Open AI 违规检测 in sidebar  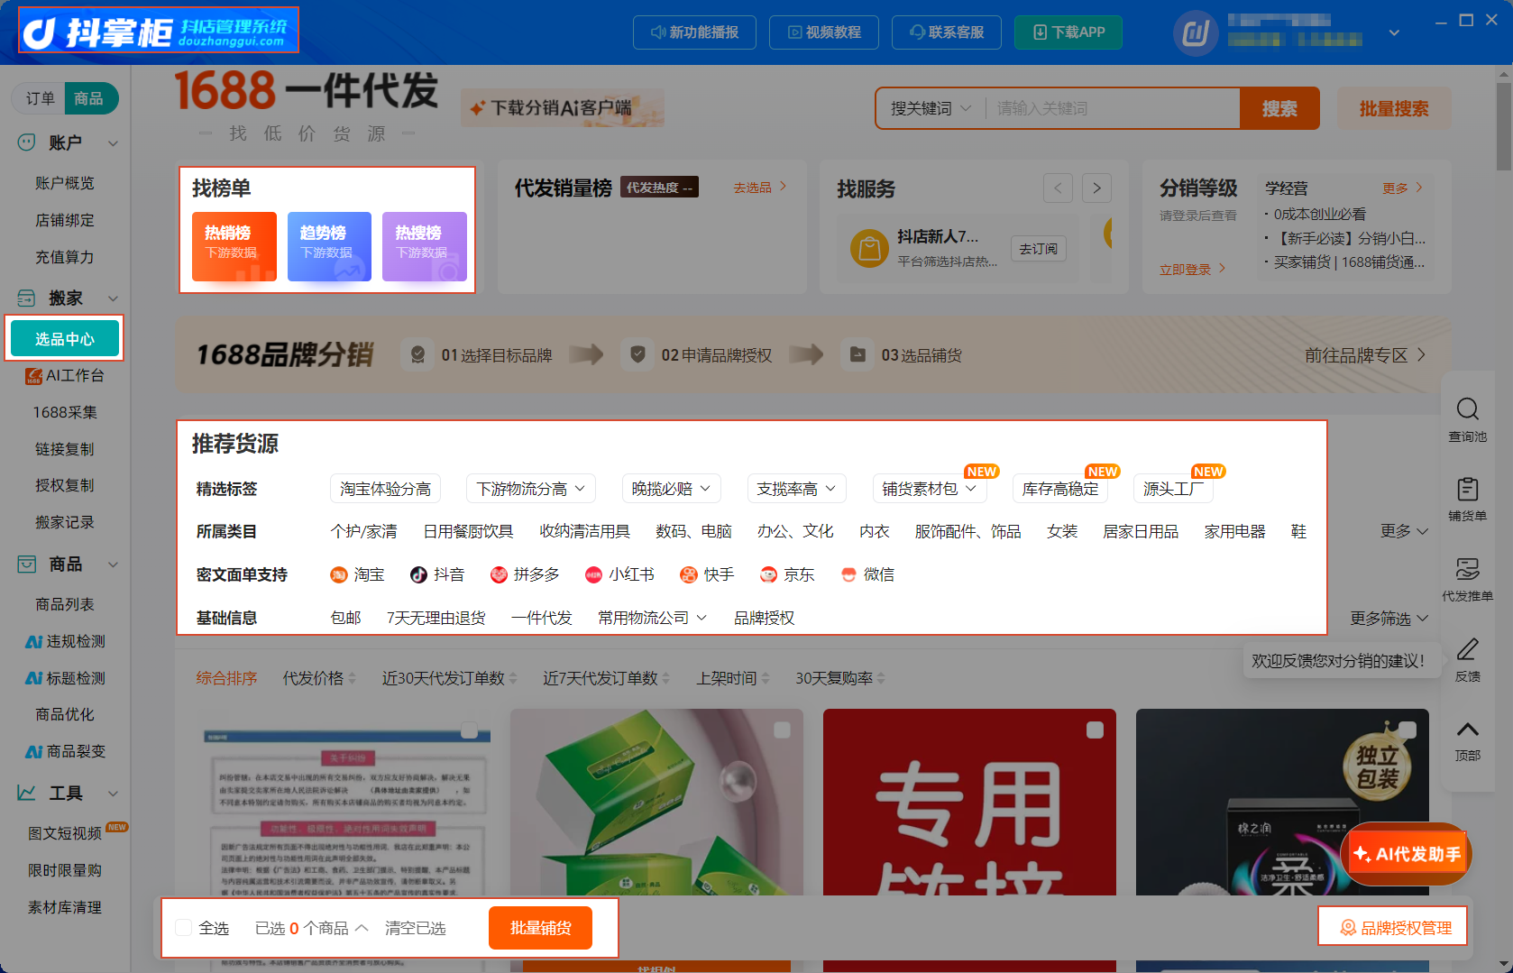pos(65,641)
